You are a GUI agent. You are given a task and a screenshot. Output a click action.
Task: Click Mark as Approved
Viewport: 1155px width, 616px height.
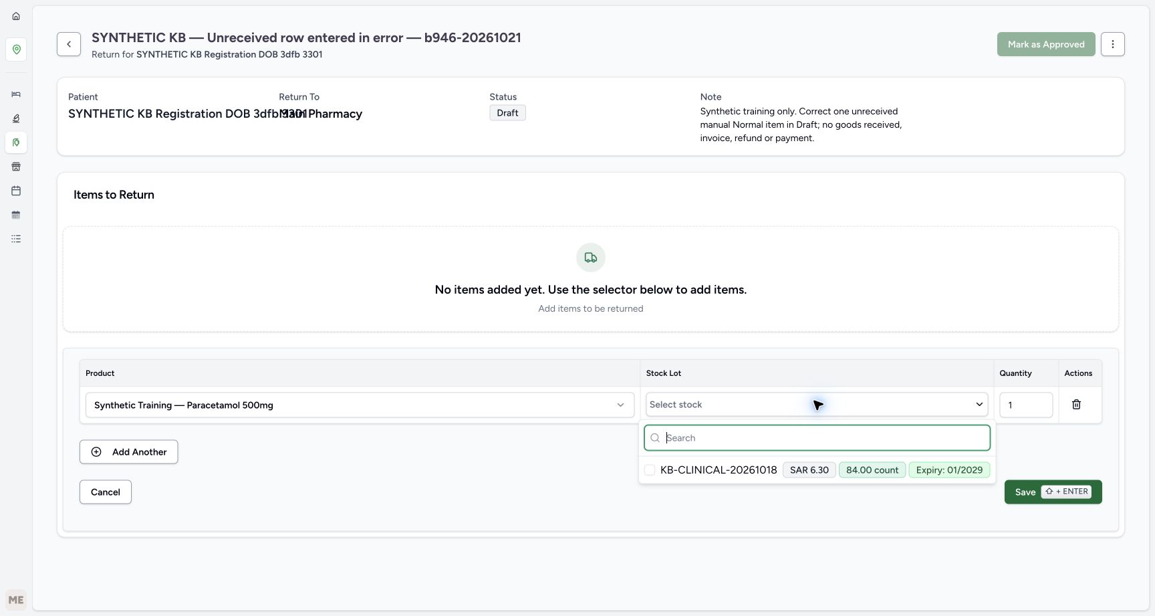coord(1046,44)
